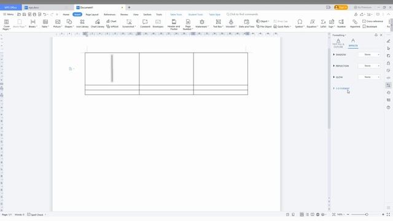Open the WPS Office home tab
Screen dimensions: 393x221
click(10, 7)
